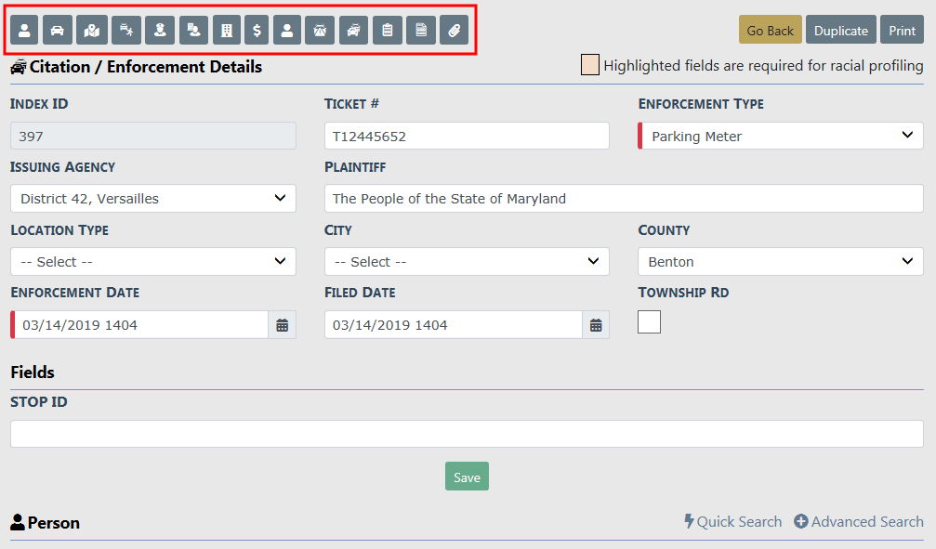The image size is (936, 549).
Task: Toggle the Township Rd checkbox
Action: pos(649,321)
